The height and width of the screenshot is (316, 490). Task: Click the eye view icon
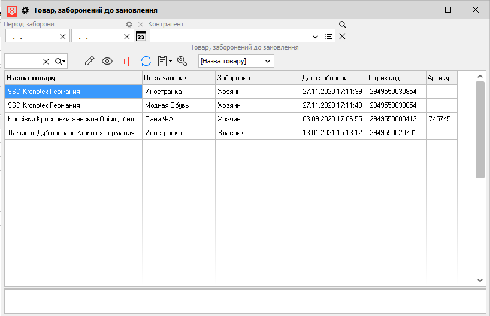107,61
